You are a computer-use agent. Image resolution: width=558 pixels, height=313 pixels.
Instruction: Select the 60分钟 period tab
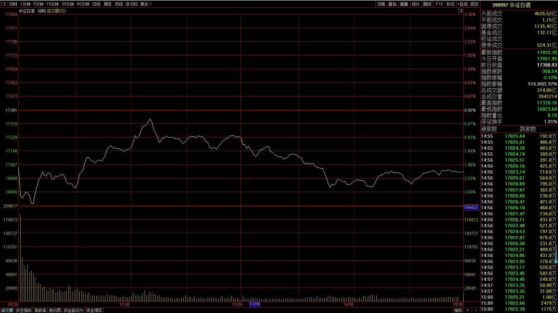pos(83,4)
